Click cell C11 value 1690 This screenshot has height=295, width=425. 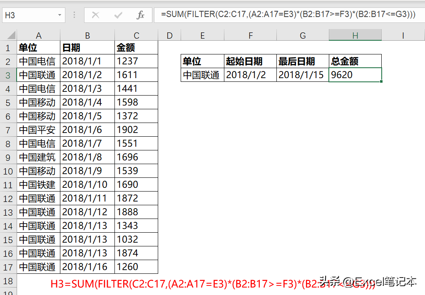coord(137,184)
